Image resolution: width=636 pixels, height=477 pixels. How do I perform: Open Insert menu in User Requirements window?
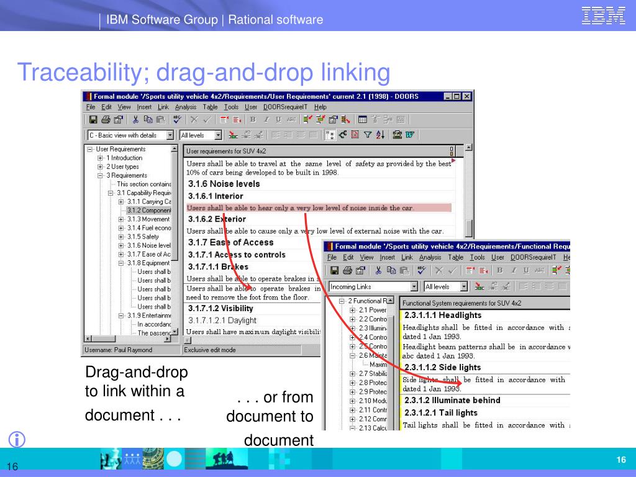[144, 107]
